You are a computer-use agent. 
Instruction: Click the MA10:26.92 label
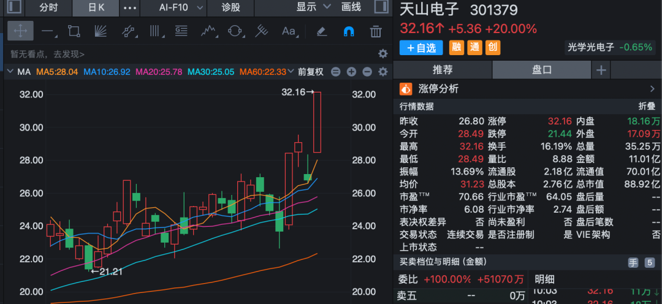click(107, 72)
